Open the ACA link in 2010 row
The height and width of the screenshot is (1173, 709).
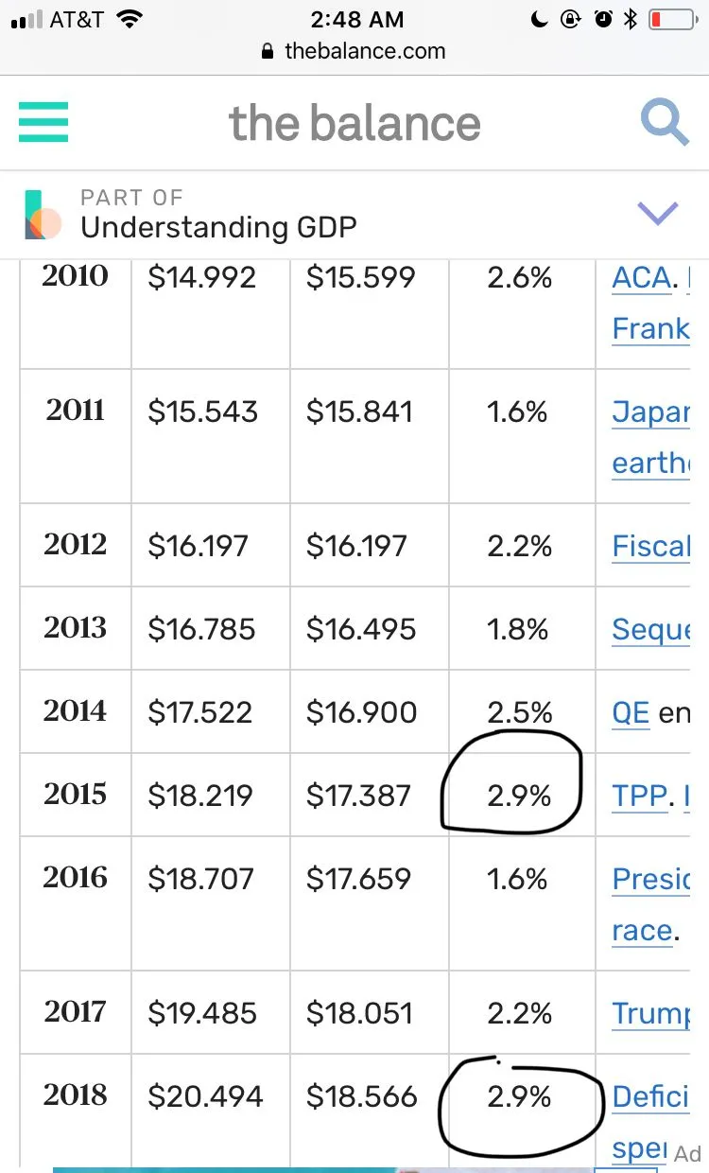(642, 277)
